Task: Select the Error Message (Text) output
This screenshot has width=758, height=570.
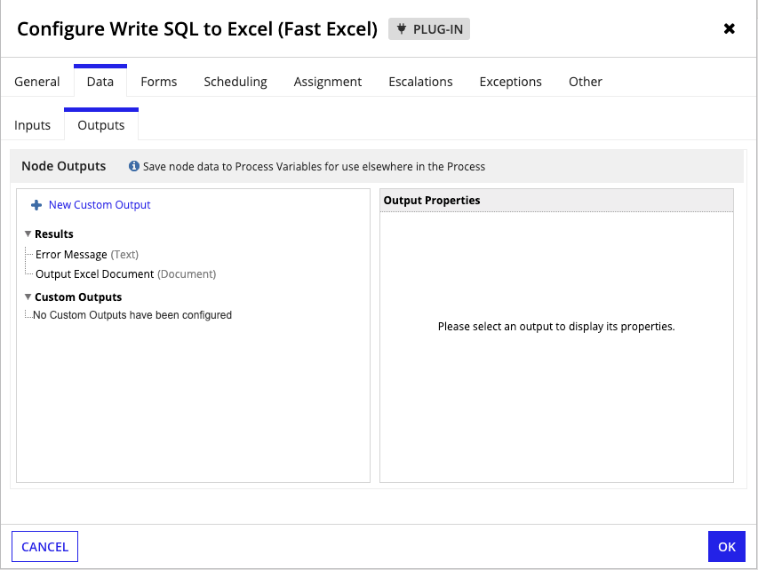Action: coord(87,255)
